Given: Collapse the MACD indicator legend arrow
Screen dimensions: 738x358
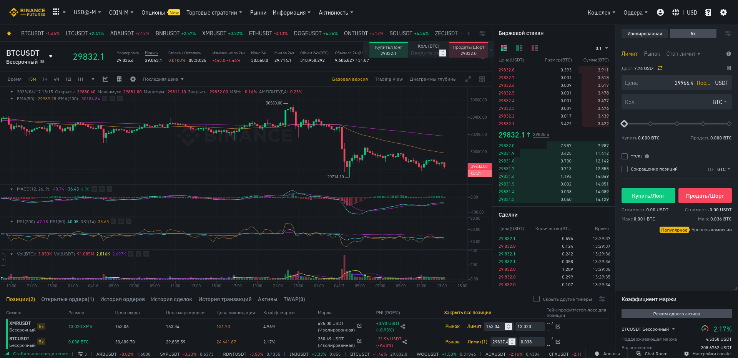Looking at the screenshot, I should click(12, 189).
